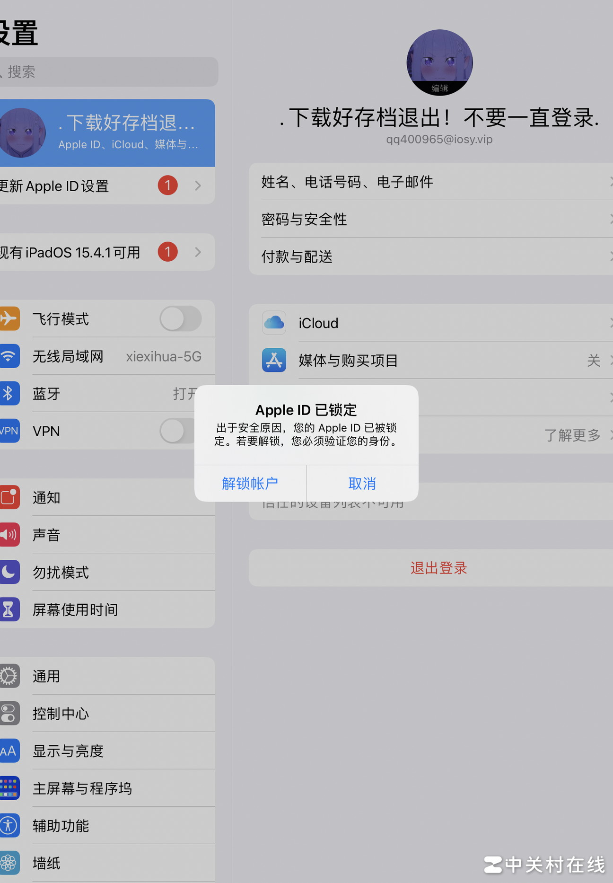Select 辅助功能 label in sidebar
The height and width of the screenshot is (883, 613).
61,826
